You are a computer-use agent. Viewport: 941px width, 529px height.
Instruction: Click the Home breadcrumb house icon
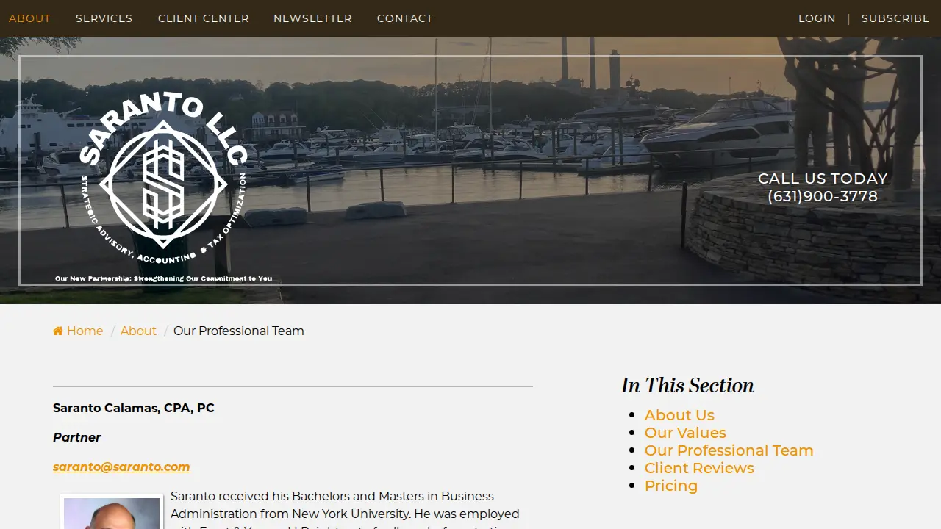[58, 331]
